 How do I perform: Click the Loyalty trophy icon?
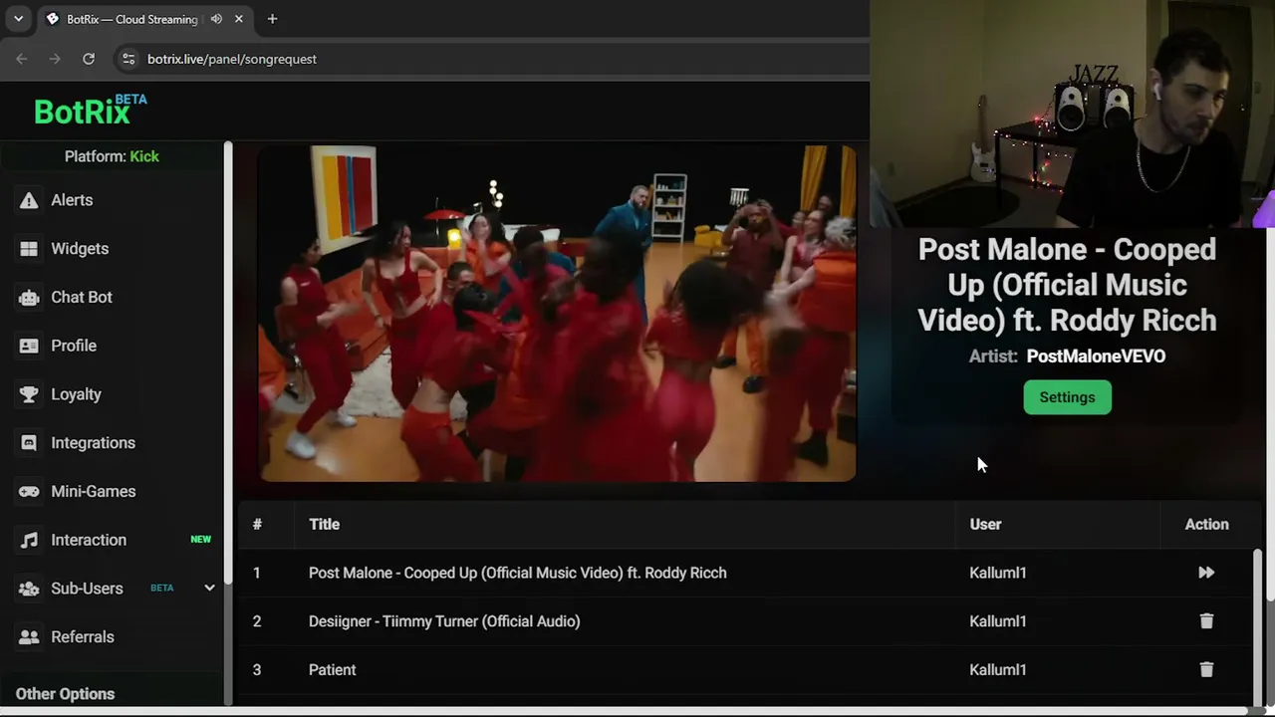click(29, 394)
